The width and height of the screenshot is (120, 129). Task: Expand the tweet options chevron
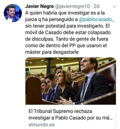click(x=114, y=7)
